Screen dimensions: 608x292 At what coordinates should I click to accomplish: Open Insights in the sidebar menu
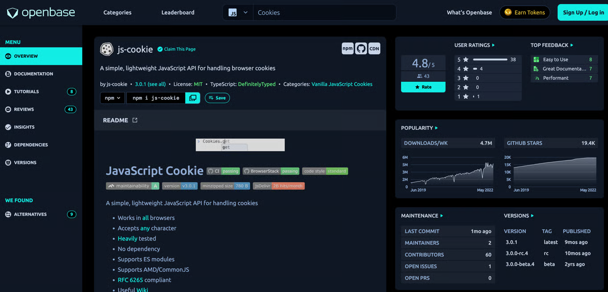(41, 127)
